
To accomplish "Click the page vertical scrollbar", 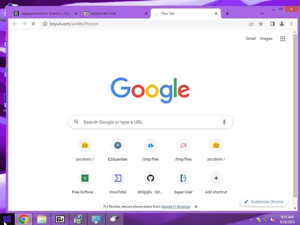I will (x=295, y=116).
